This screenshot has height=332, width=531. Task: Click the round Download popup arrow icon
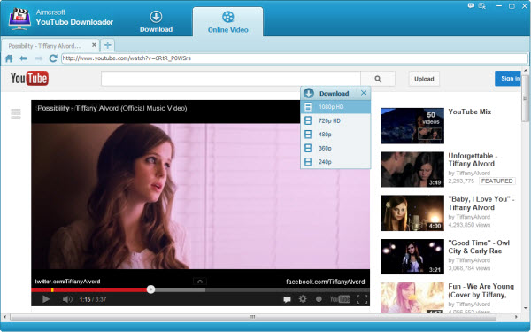pos(309,93)
